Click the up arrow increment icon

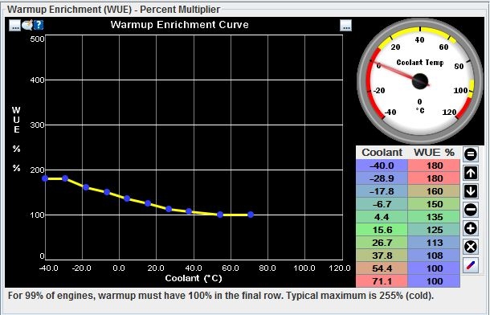(x=470, y=173)
